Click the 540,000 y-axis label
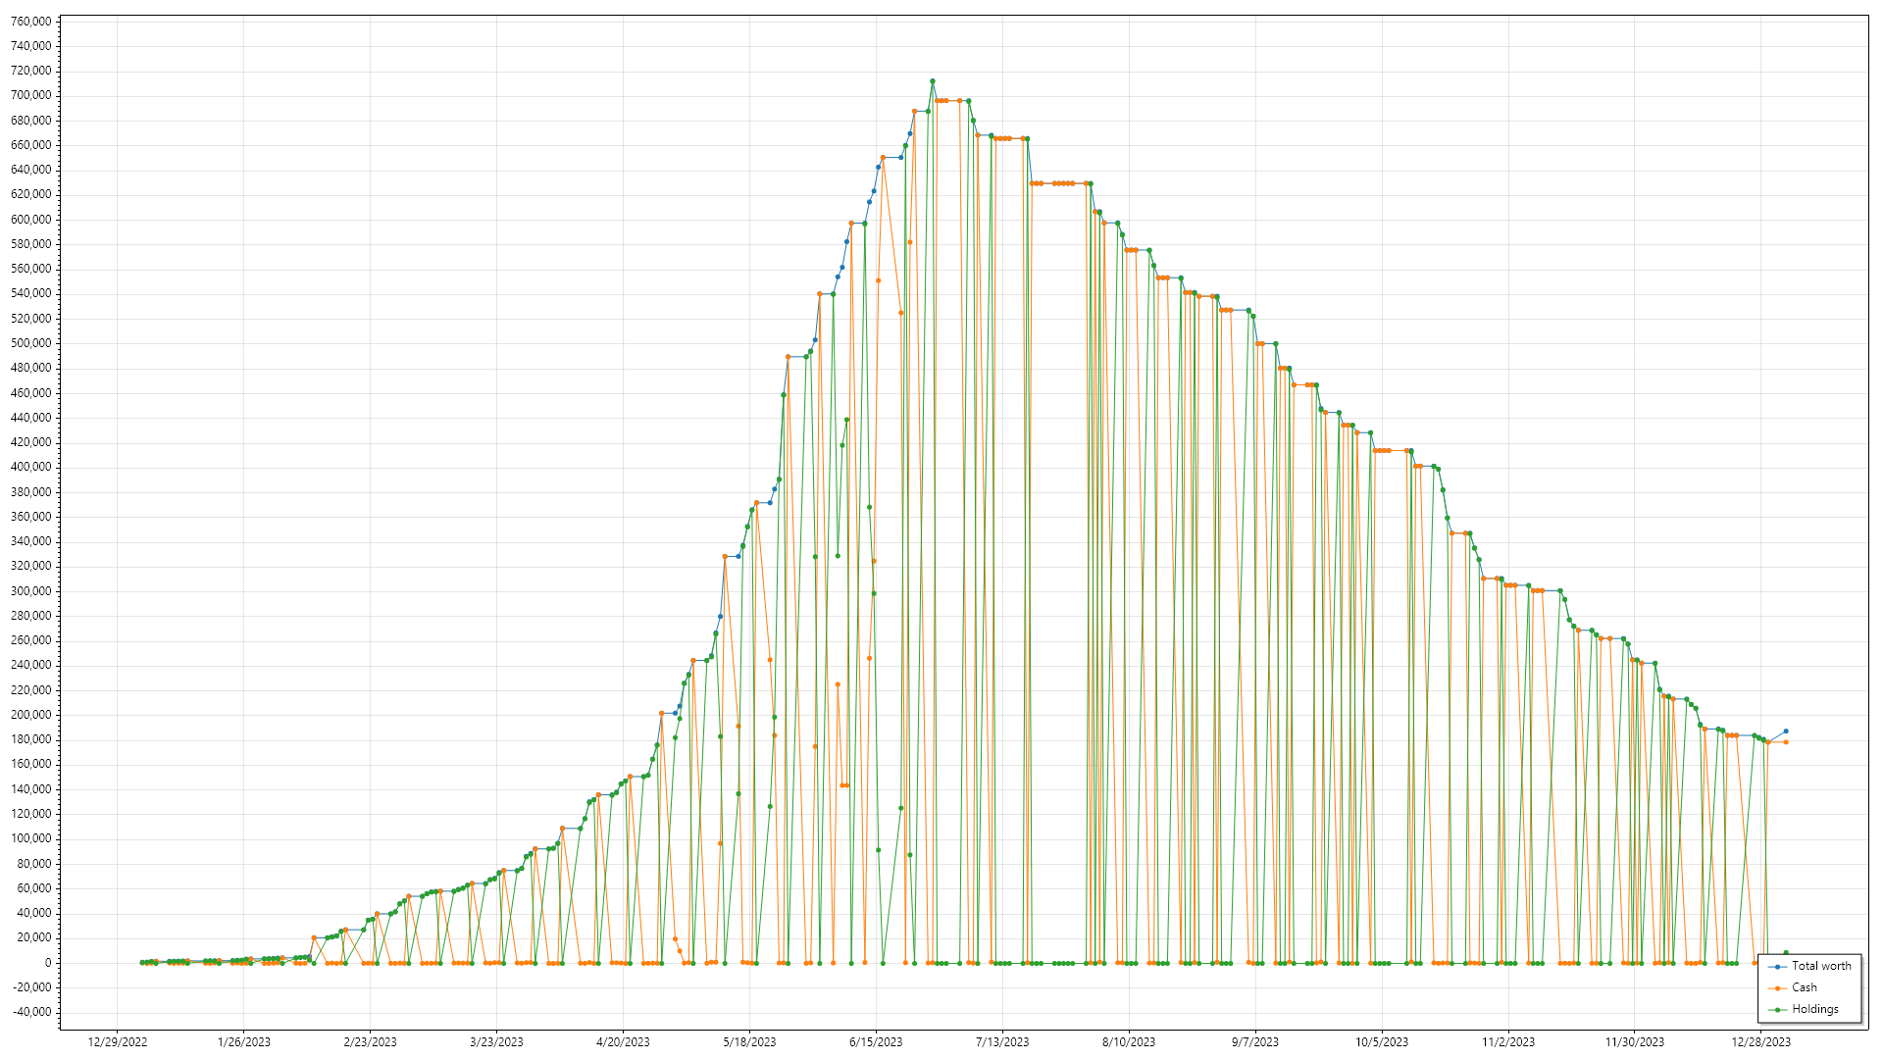 31,294
